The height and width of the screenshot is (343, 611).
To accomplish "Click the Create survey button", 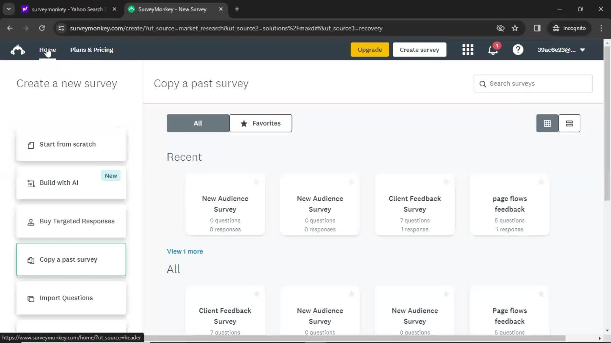I will pyautogui.click(x=419, y=50).
